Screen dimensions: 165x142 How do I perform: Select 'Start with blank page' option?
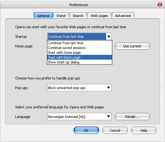click(80, 57)
